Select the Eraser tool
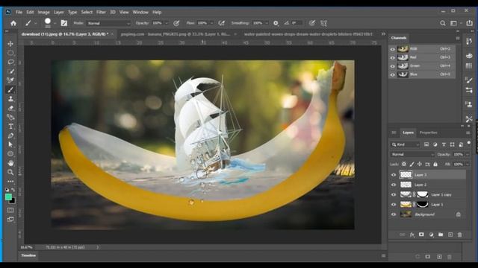 (x=10, y=108)
